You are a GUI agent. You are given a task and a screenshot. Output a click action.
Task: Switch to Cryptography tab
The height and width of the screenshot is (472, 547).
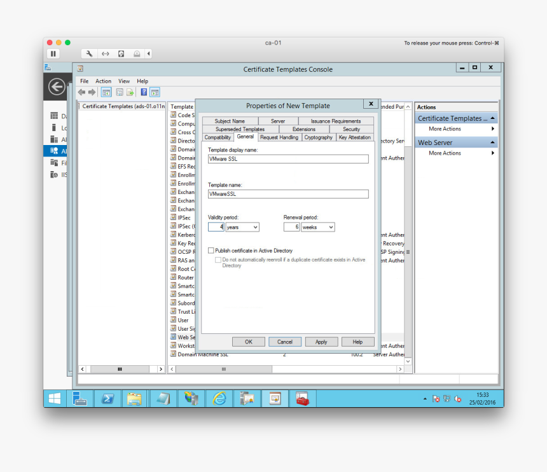point(318,137)
